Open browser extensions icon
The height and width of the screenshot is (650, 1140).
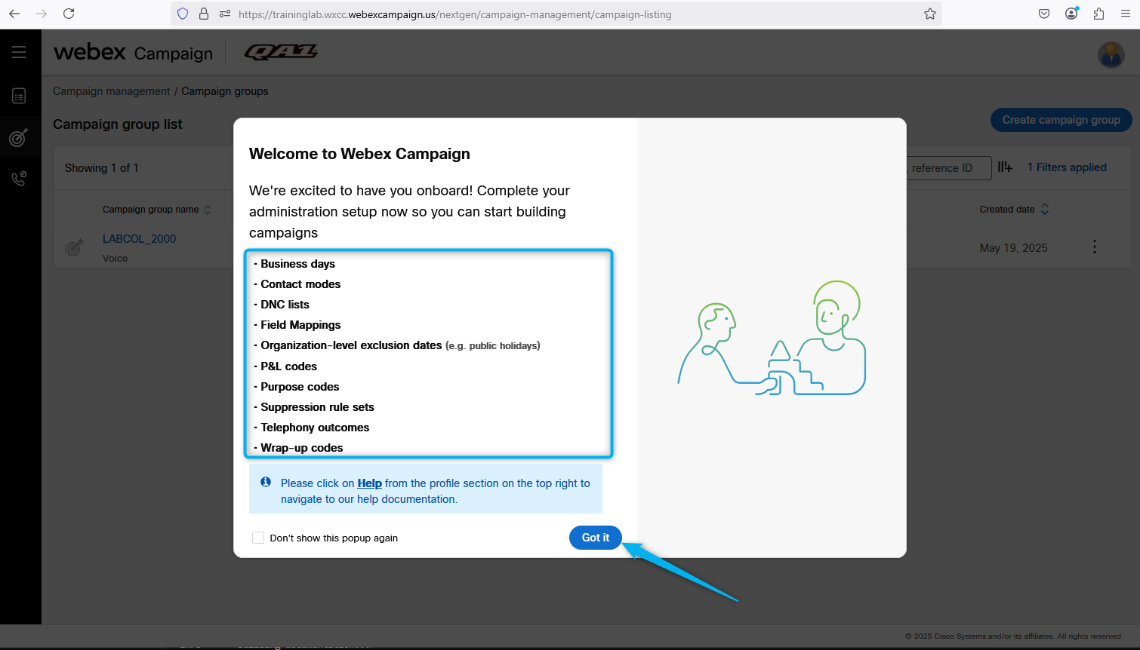(x=1098, y=14)
